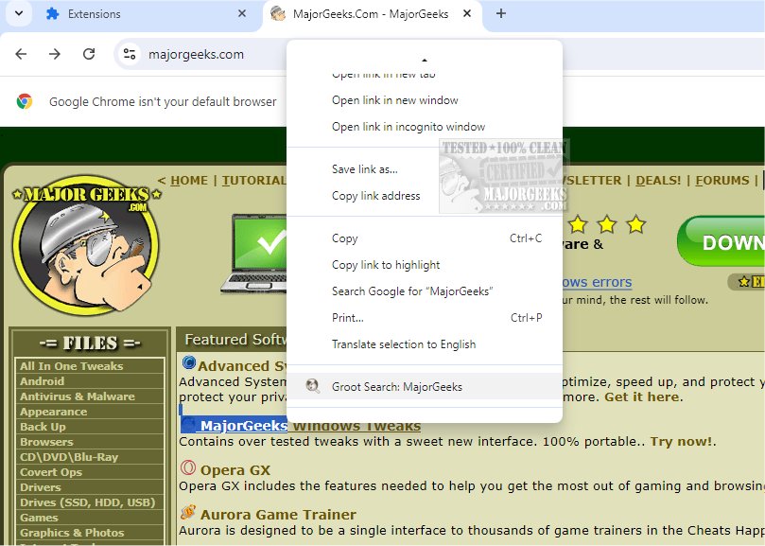Close the Extensions tab
This screenshot has height=546, width=765.
pos(241,13)
